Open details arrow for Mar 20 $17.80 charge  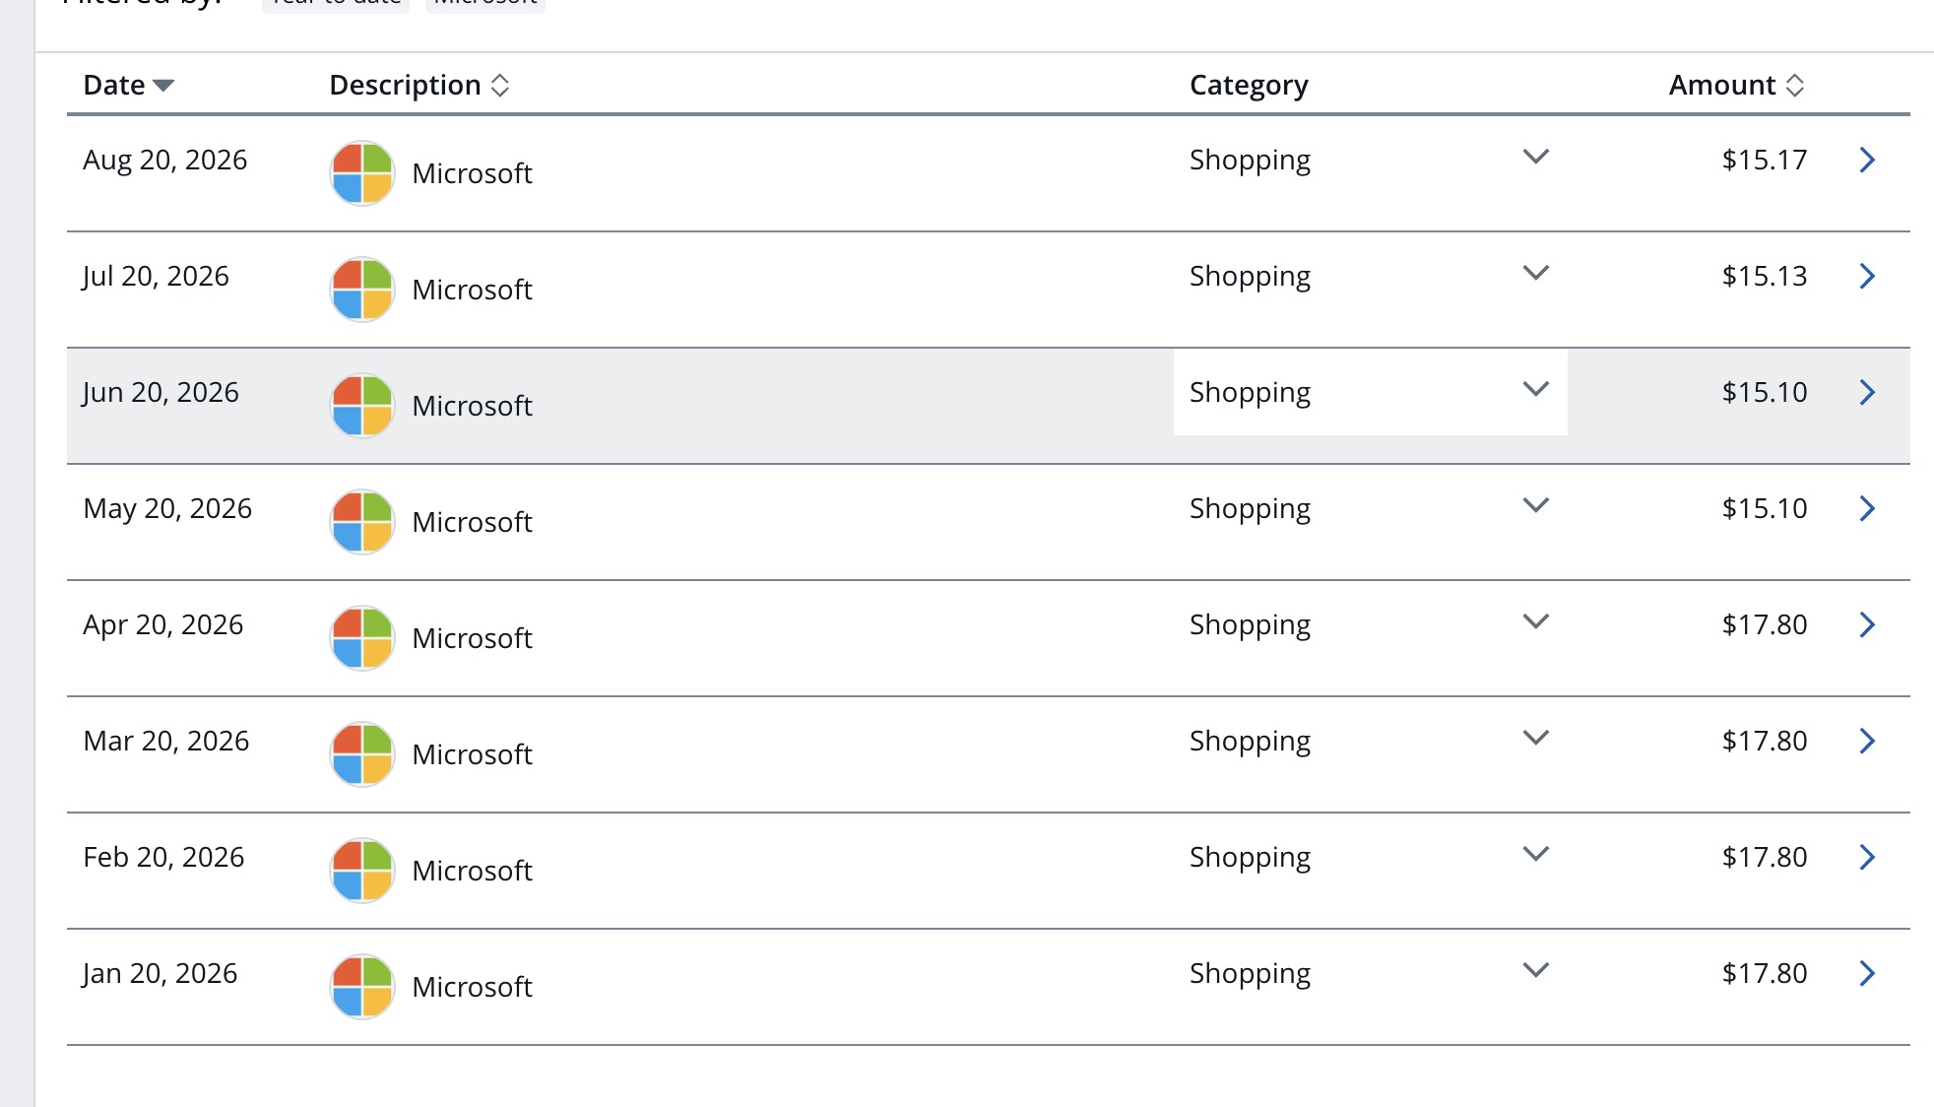point(1867,741)
